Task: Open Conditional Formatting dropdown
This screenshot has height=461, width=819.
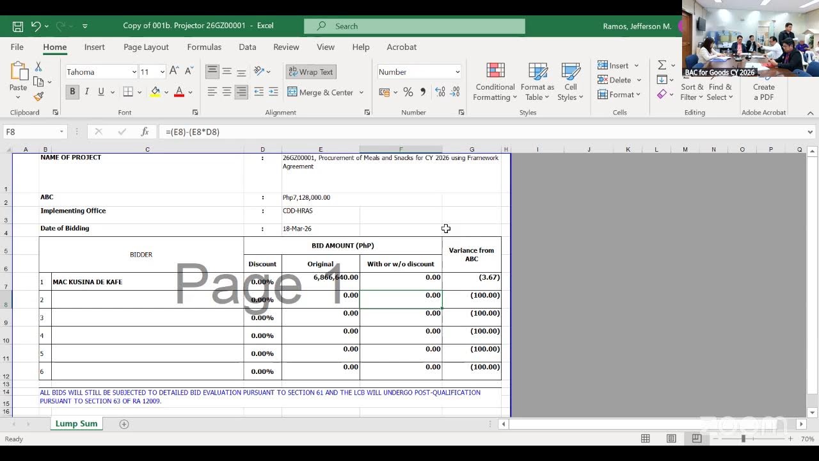Action: click(495, 82)
